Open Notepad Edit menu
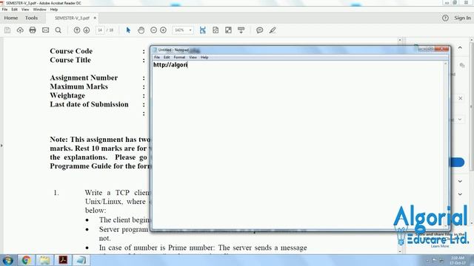This screenshot has width=474, height=266. 167,58
